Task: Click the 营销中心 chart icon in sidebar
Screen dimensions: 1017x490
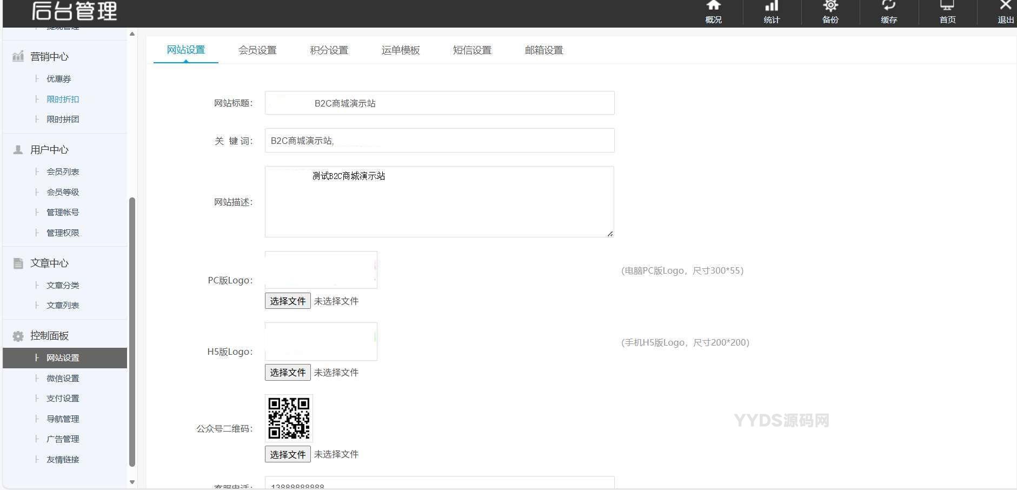Action: (17, 56)
